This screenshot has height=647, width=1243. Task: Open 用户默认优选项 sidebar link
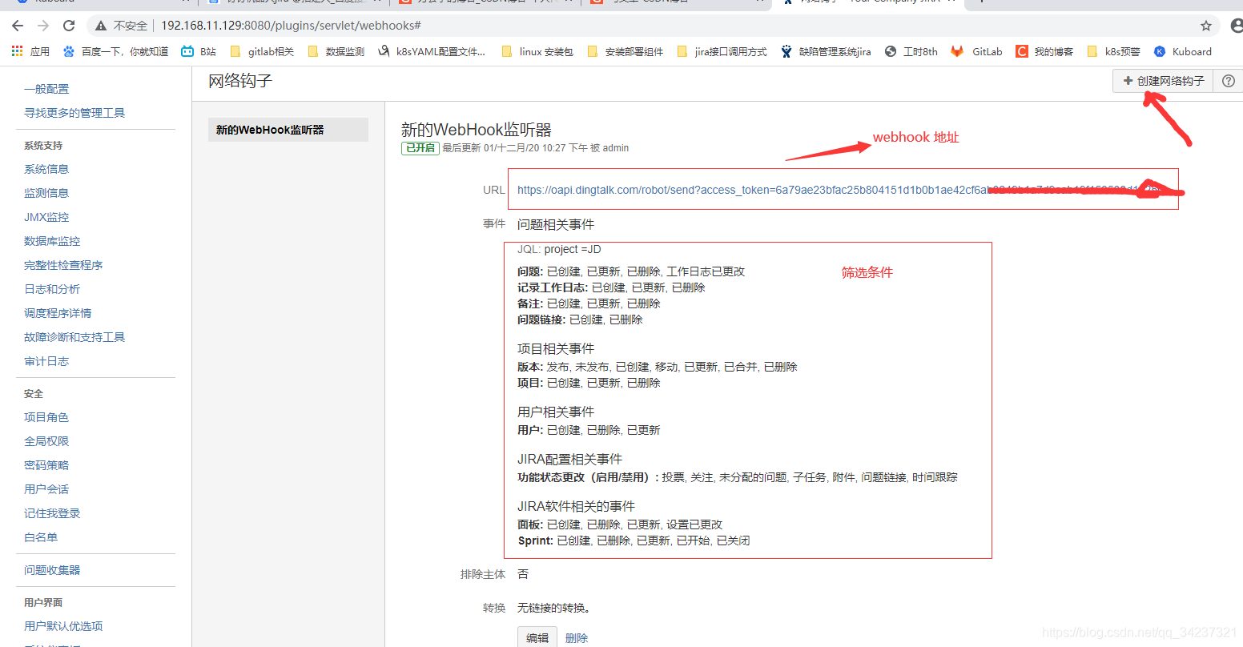(x=63, y=626)
